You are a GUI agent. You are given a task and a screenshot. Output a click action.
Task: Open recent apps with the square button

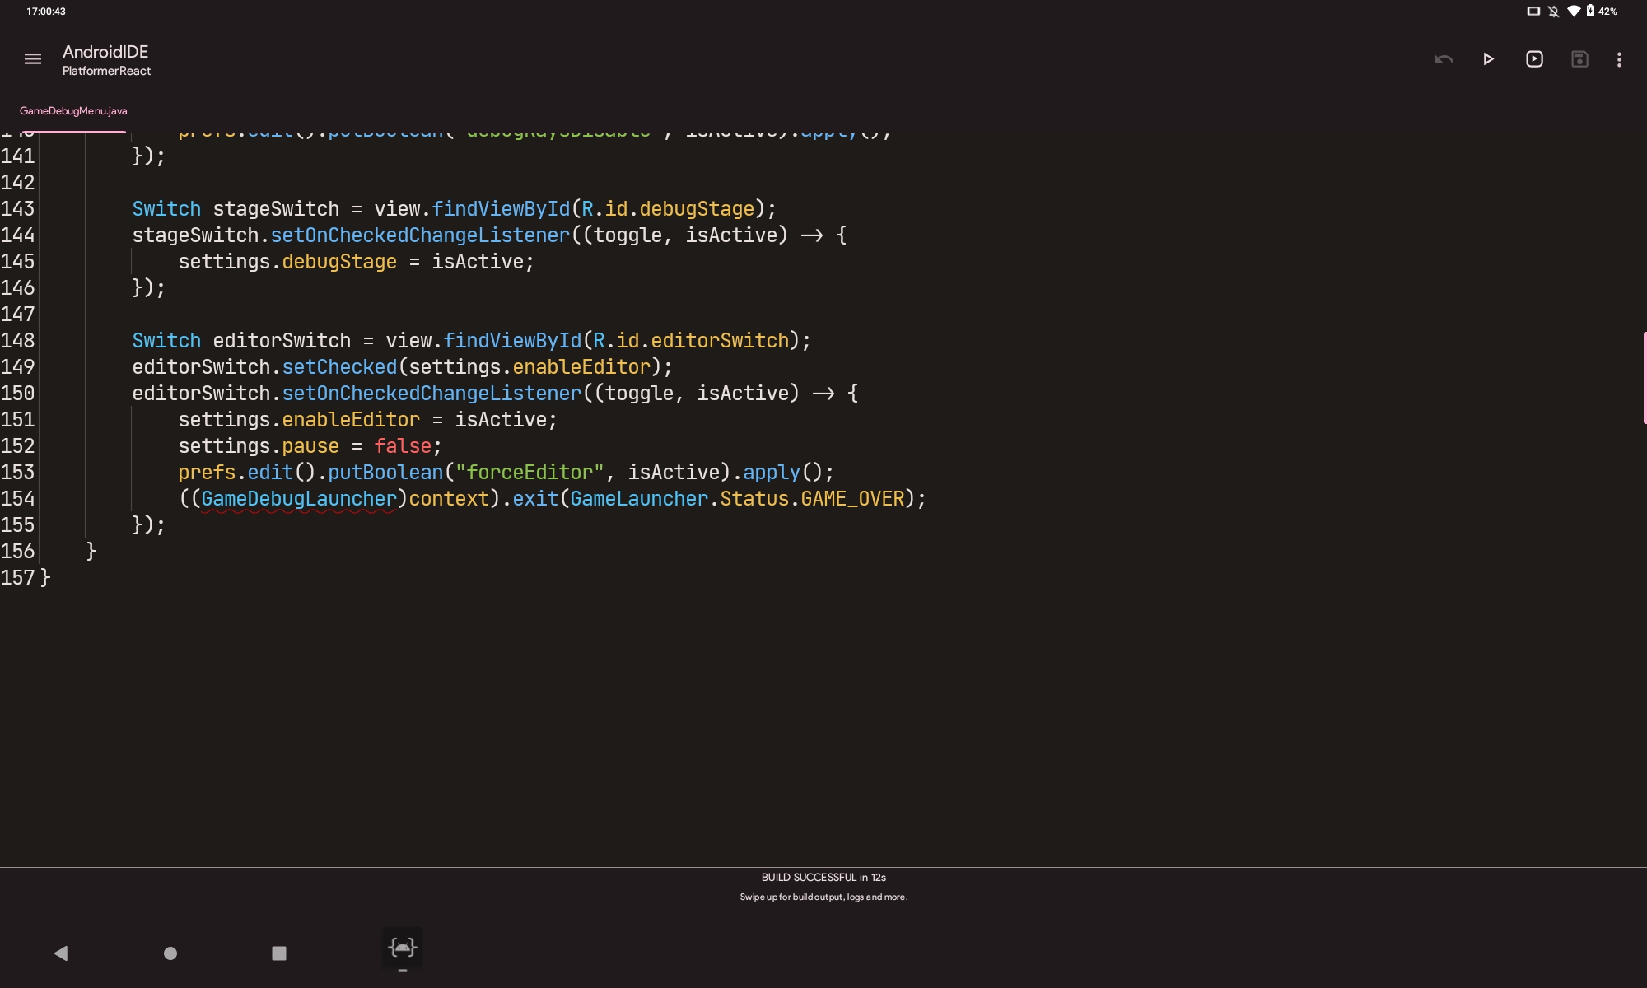click(278, 953)
